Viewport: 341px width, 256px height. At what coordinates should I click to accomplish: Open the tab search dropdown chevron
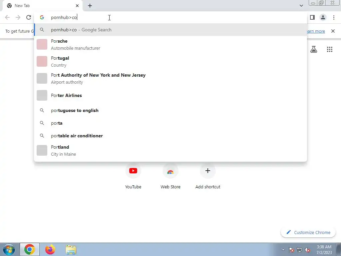click(x=301, y=6)
